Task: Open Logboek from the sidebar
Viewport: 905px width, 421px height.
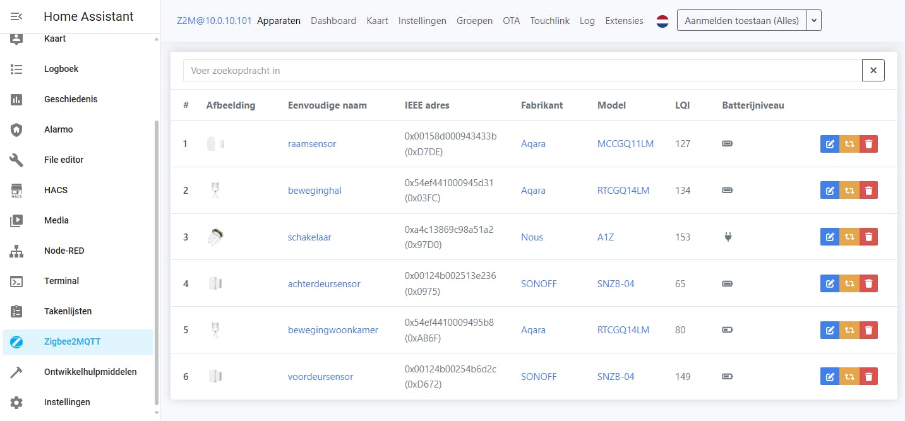Action: (x=78, y=69)
